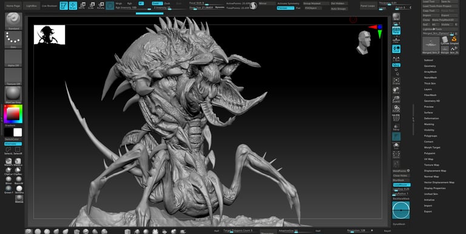Open the Alpha Off selector
Viewport: 466px width, 234px height.
coord(13,58)
